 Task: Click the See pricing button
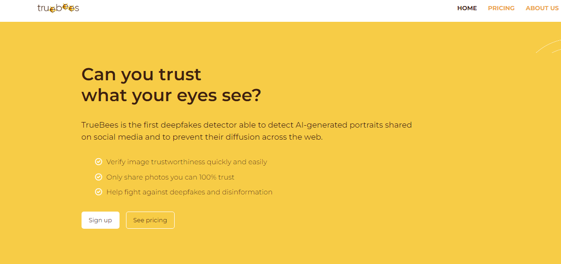coord(150,220)
